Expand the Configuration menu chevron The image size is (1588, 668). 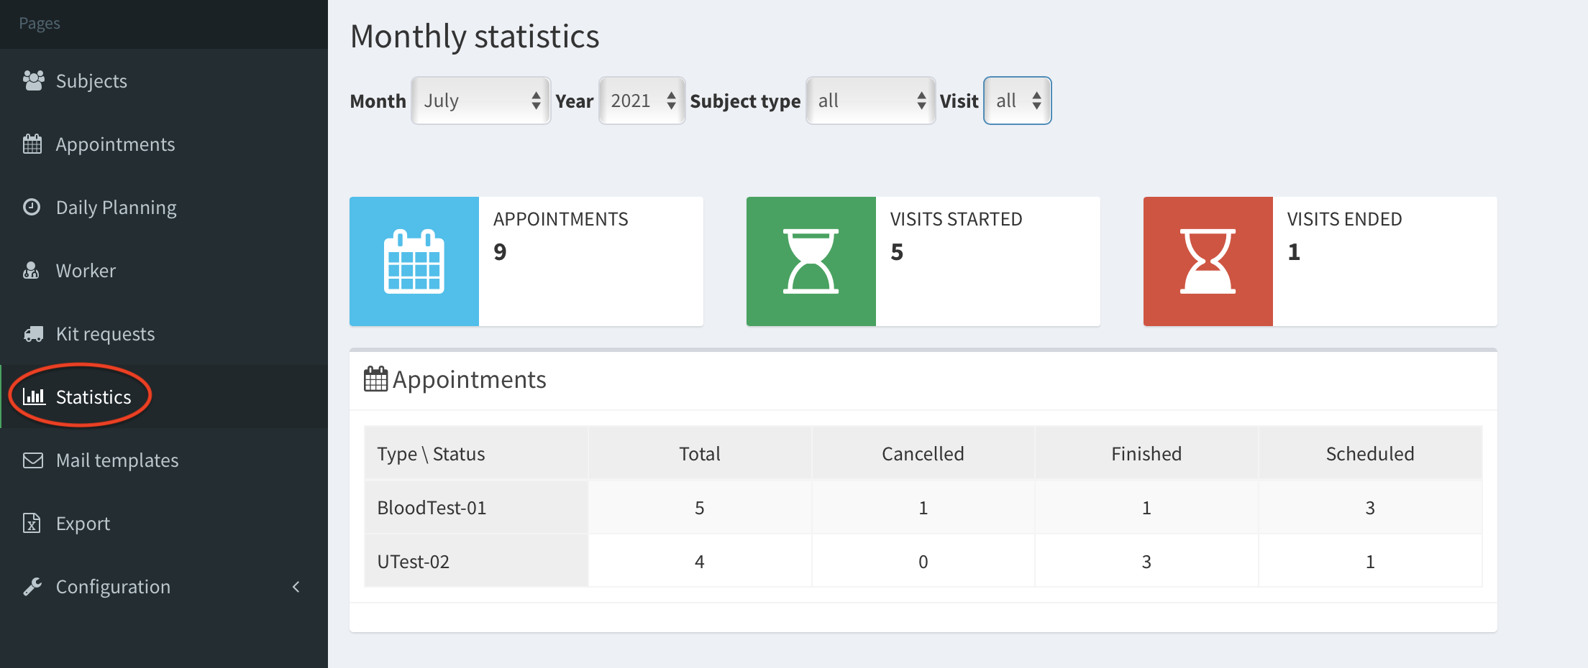tap(296, 587)
